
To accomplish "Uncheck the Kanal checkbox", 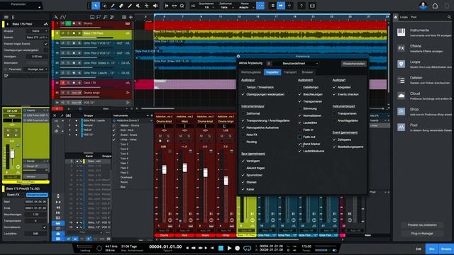I will click(x=243, y=189).
